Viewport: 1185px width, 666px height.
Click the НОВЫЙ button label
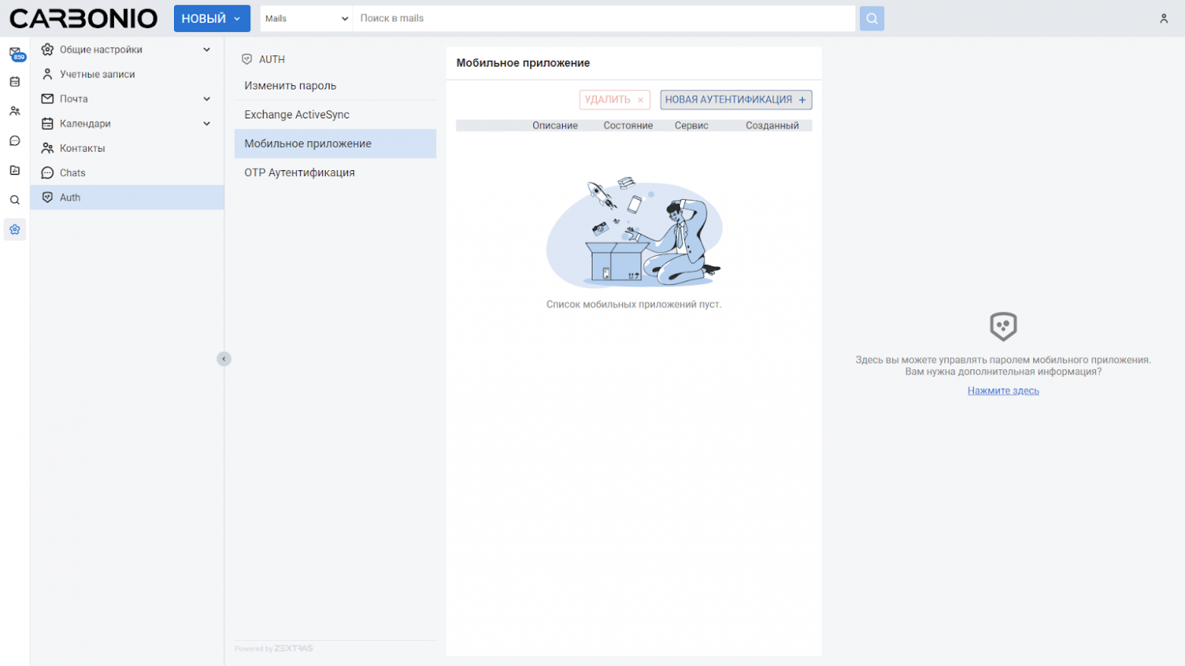[x=204, y=18]
